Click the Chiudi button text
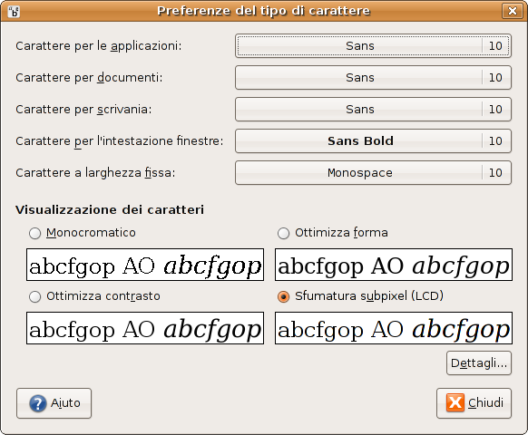 [x=485, y=402]
